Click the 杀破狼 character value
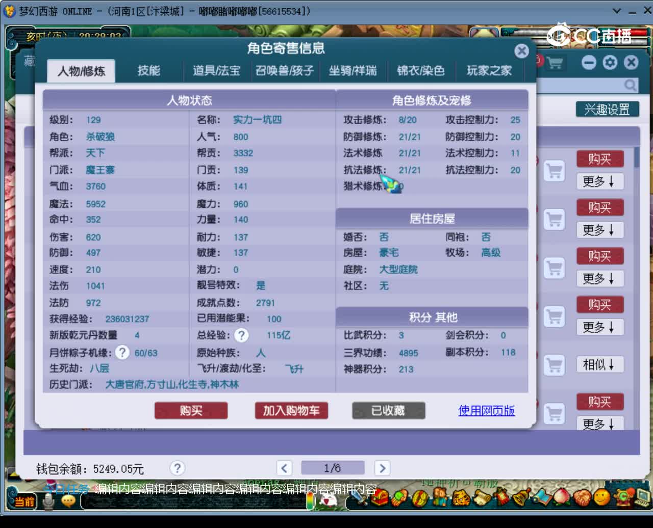Image resolution: width=653 pixels, height=528 pixels. coord(101,137)
